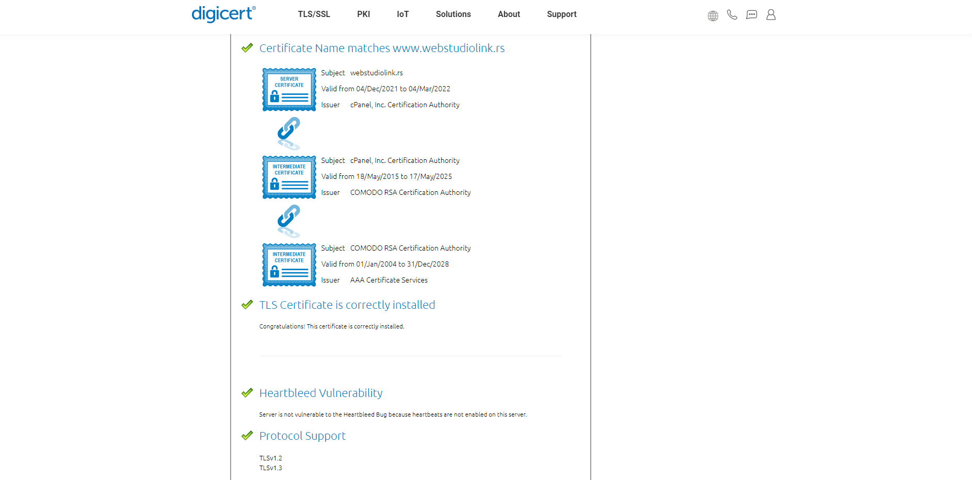
Task: Select the 'TLSv1.2' protocol entry
Action: [271, 458]
